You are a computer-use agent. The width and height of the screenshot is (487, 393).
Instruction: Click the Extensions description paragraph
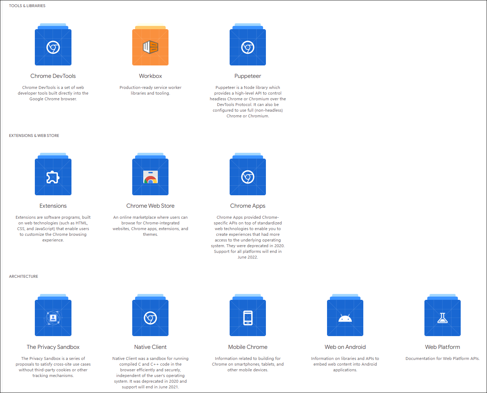click(53, 229)
